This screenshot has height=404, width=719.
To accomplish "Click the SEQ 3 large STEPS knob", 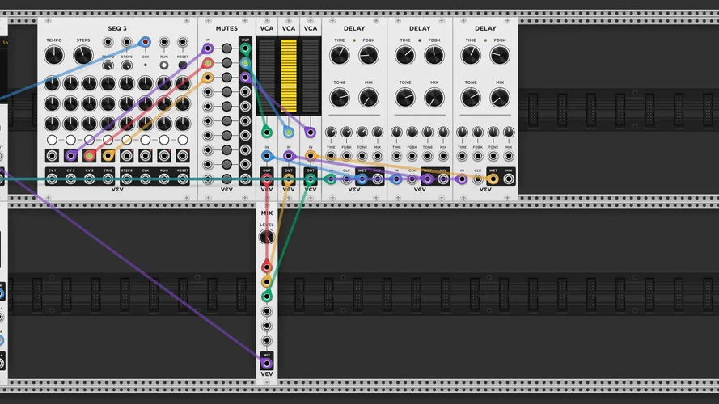I will (x=83, y=56).
